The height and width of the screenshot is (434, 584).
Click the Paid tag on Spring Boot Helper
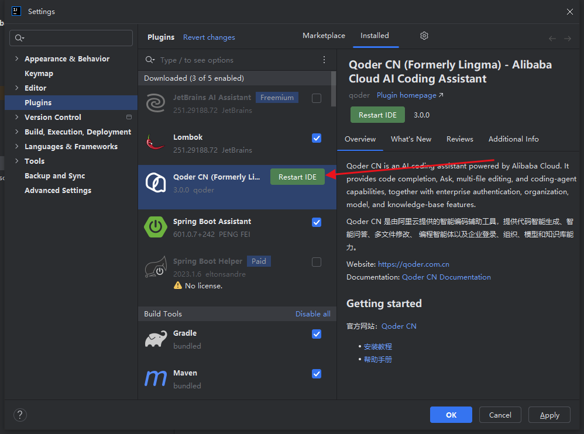tap(259, 261)
